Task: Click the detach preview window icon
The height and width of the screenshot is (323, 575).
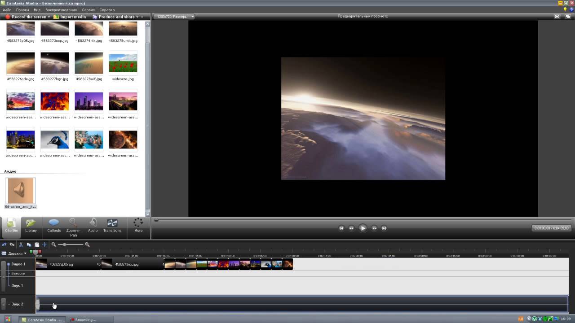Action: coord(568,17)
